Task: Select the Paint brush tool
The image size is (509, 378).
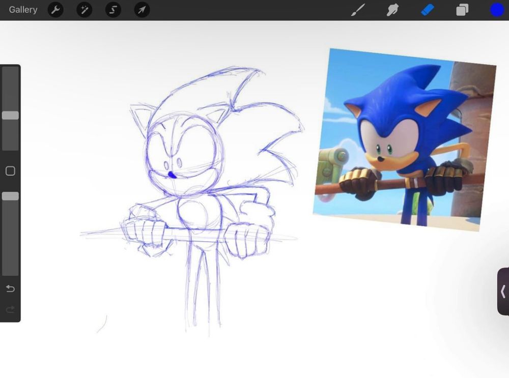Action: pyautogui.click(x=358, y=10)
